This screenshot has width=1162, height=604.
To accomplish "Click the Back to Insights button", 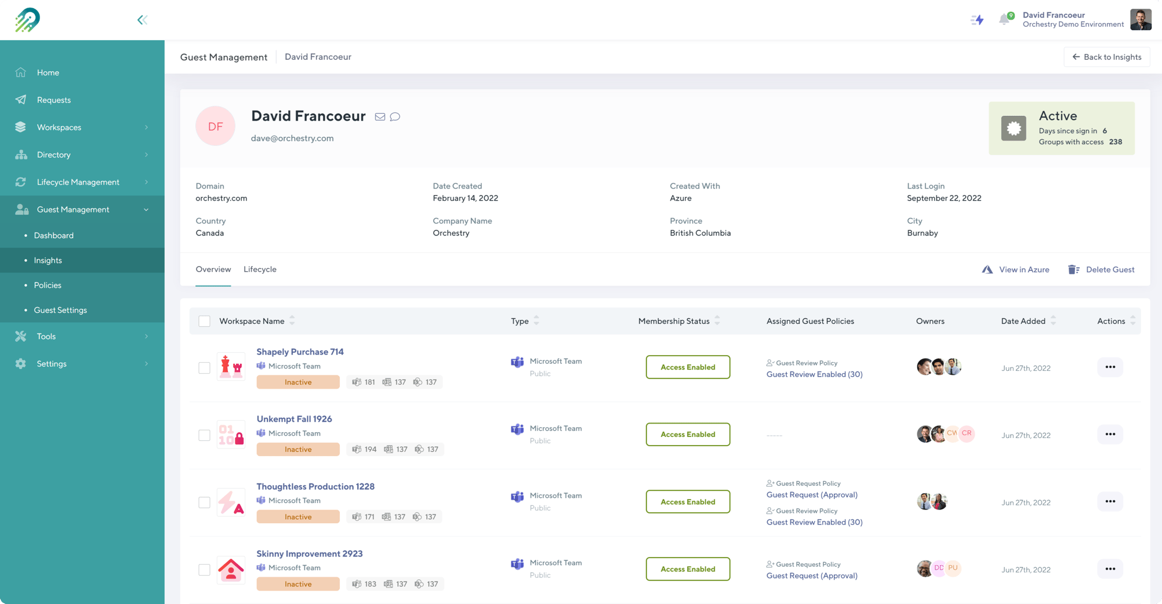I will pyautogui.click(x=1106, y=56).
